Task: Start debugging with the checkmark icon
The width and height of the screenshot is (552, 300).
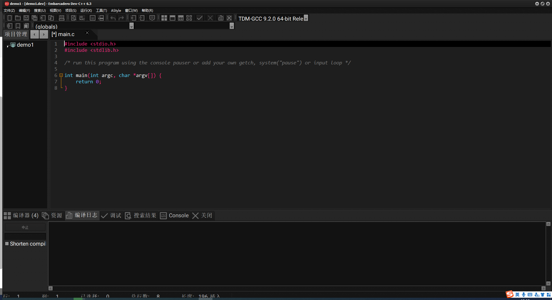Action: point(200,18)
